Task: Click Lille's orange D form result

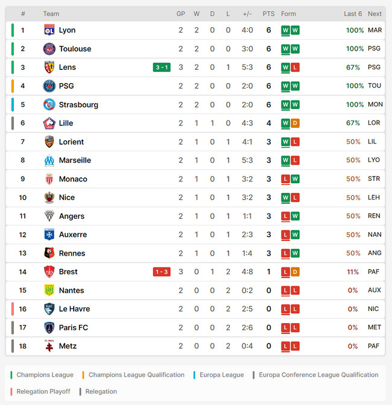Action: pos(295,123)
